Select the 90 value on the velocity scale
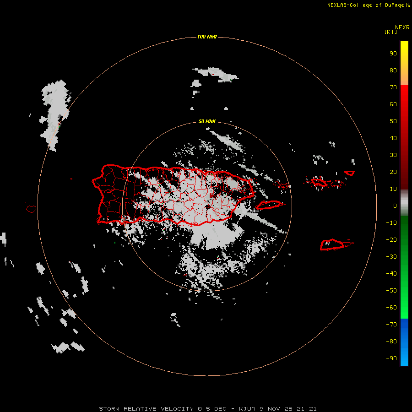 point(393,54)
